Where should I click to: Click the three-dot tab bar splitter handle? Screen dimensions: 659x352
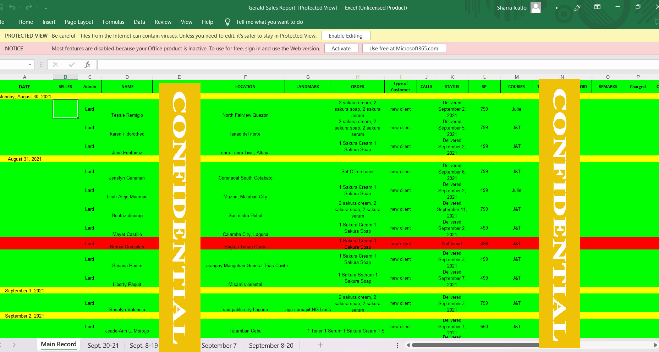[x=397, y=345]
